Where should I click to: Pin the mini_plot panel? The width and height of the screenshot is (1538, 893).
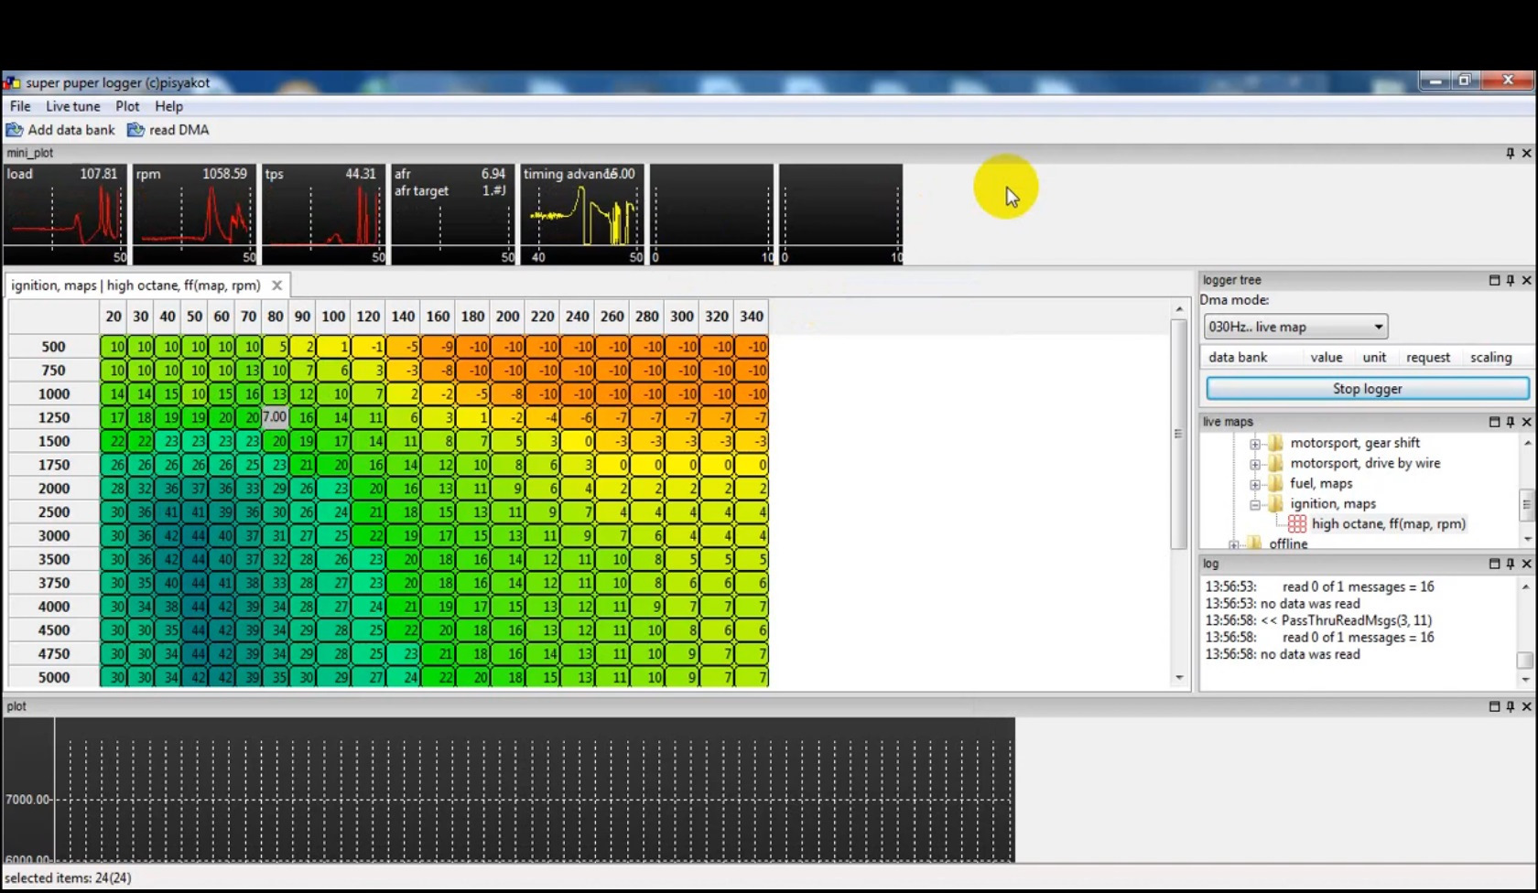[x=1510, y=153]
